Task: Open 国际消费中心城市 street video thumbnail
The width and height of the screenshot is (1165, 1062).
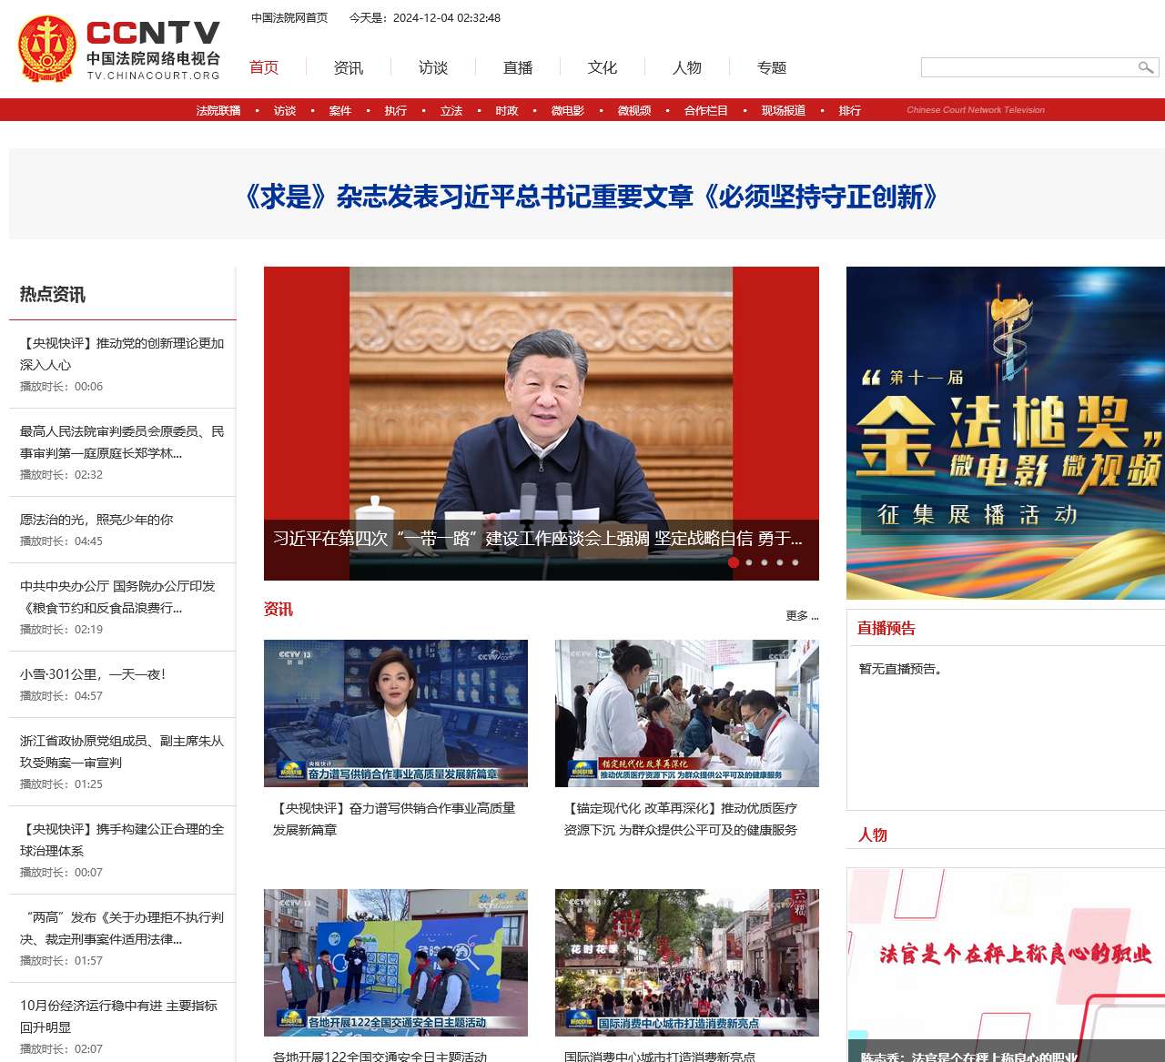Action: click(687, 963)
